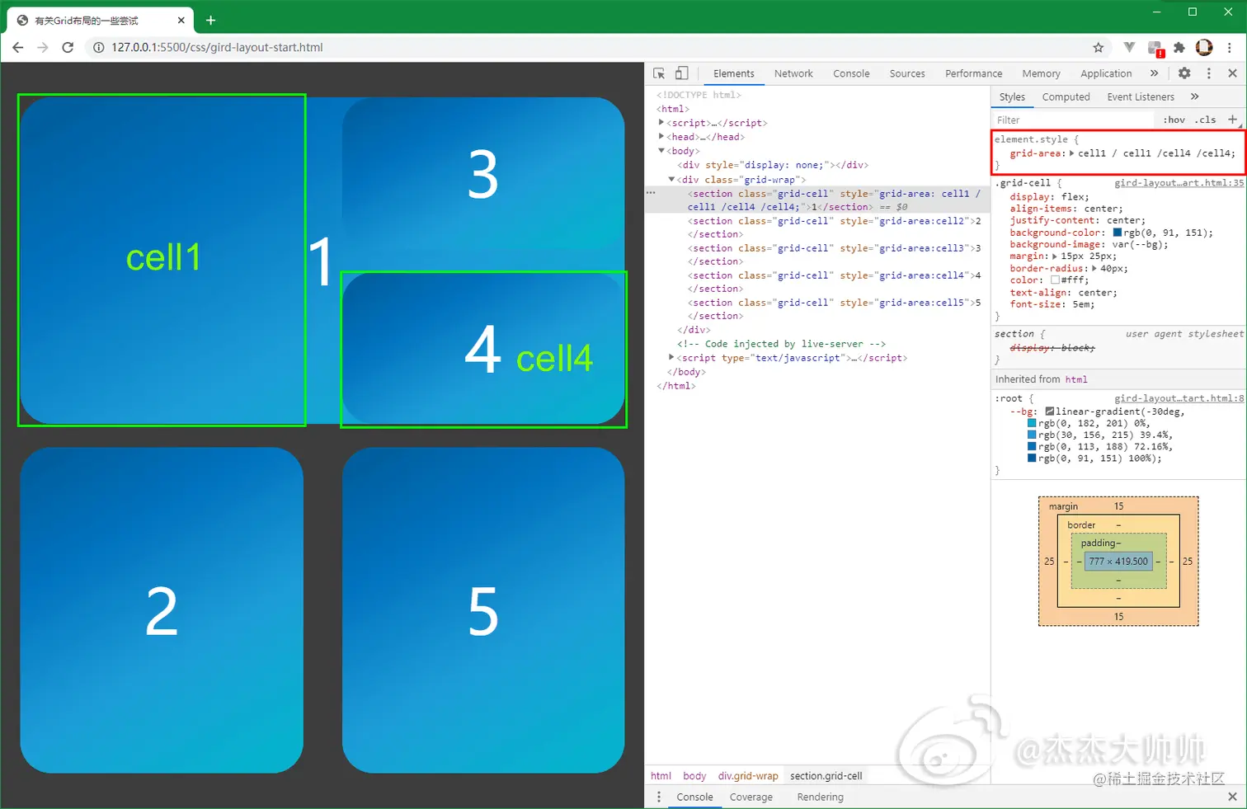
Task: Expand the margin shorthand property
Action: coord(1055,256)
